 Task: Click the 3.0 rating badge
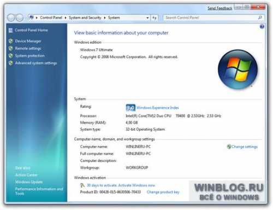coord(130,108)
